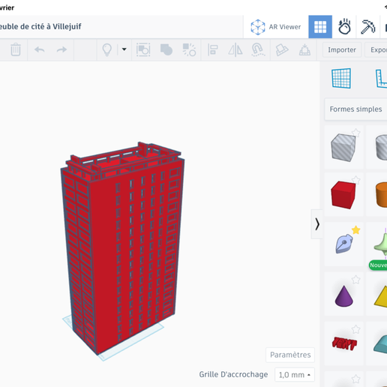Expand the Formes simples shape category dropdown
387x387 pixels.
coord(355,109)
